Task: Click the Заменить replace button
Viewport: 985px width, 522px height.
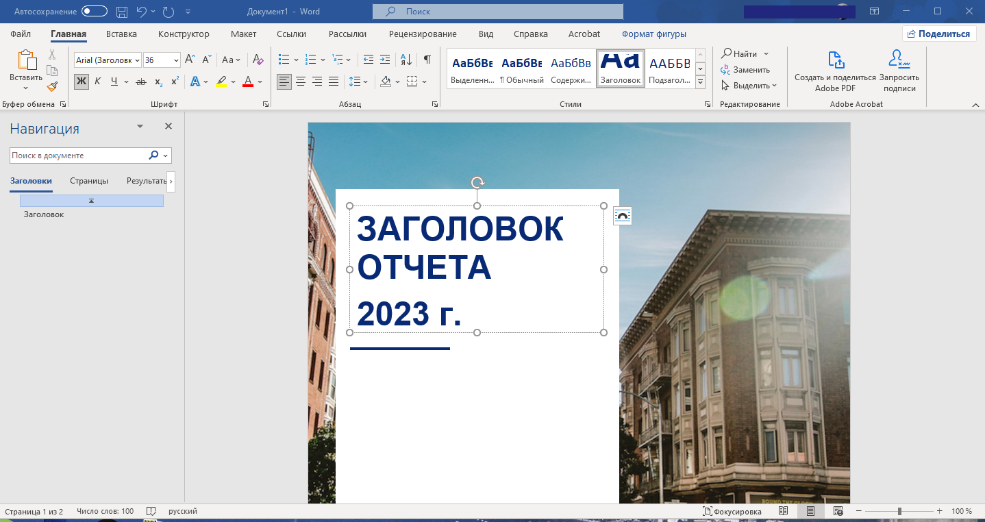Action: (745, 70)
